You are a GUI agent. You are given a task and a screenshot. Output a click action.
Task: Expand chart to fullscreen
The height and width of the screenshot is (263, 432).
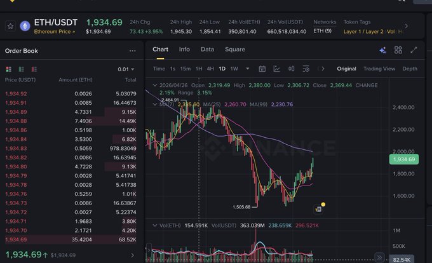click(414, 50)
